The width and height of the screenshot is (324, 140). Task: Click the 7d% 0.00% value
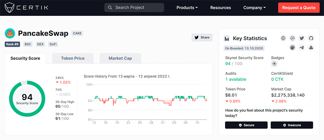63,94
